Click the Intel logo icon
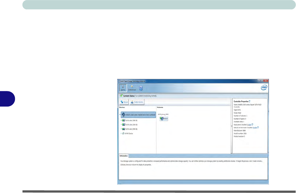Viewport: 296px width, 193px height. pyautogui.click(x=264, y=88)
